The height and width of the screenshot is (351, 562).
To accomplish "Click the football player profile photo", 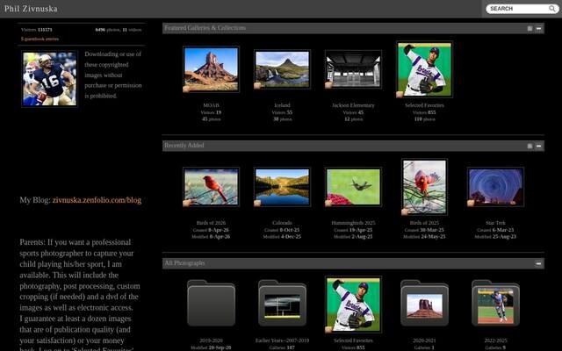I will tap(49, 79).
